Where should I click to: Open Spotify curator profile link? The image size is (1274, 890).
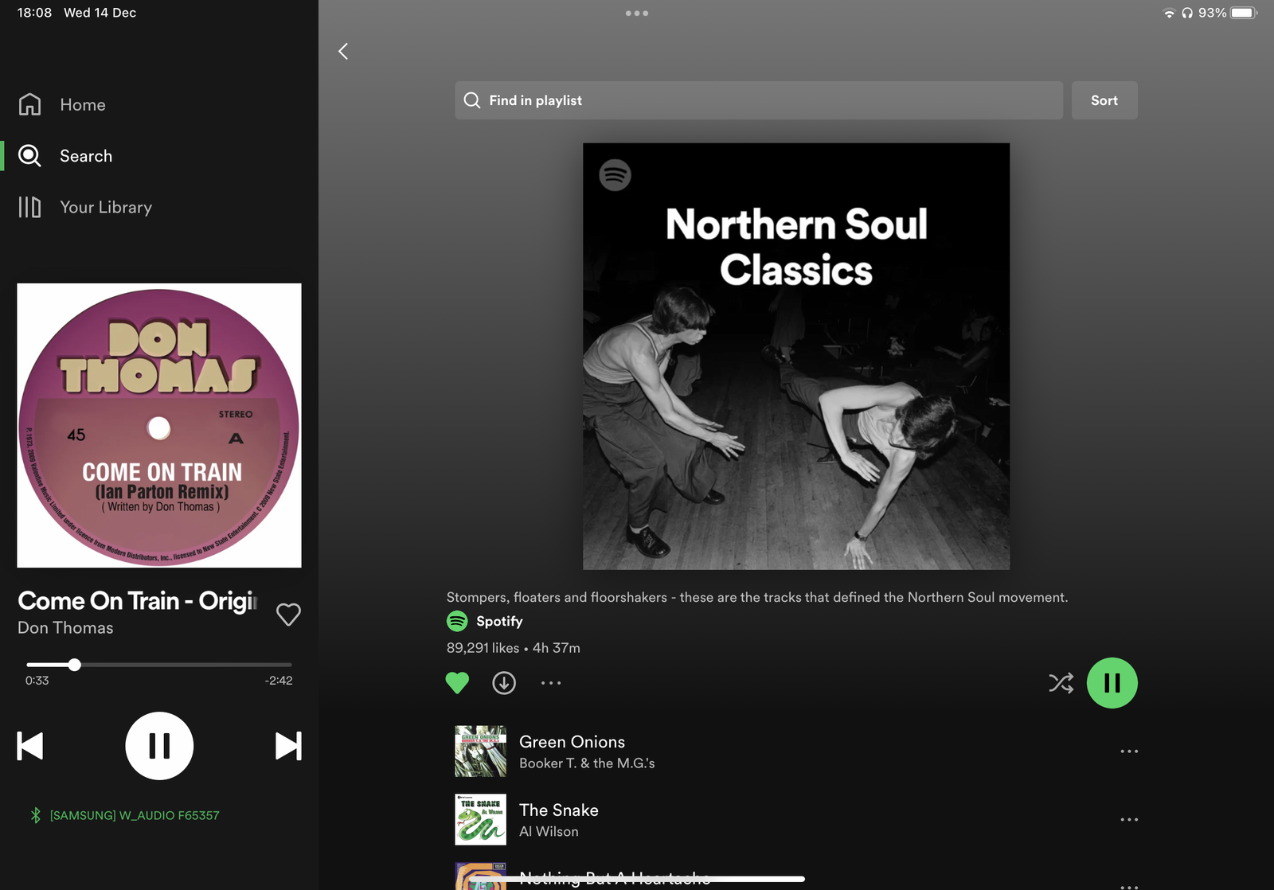coord(499,621)
